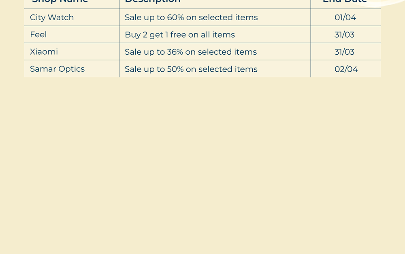Click Xiaomi's sale description text
This screenshot has height=254, width=405.
point(191,52)
